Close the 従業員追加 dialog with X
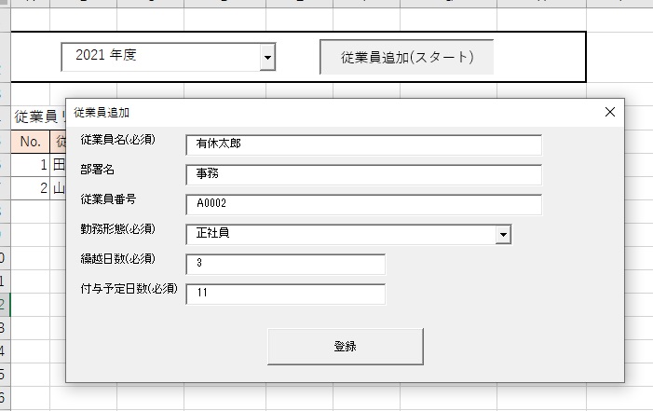 (610, 112)
